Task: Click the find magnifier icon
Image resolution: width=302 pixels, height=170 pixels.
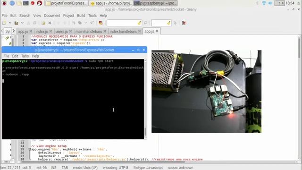Action: click(x=146, y=23)
